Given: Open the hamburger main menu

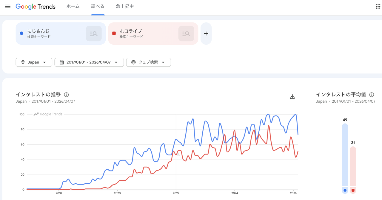Looking at the screenshot, I should (x=8, y=7).
